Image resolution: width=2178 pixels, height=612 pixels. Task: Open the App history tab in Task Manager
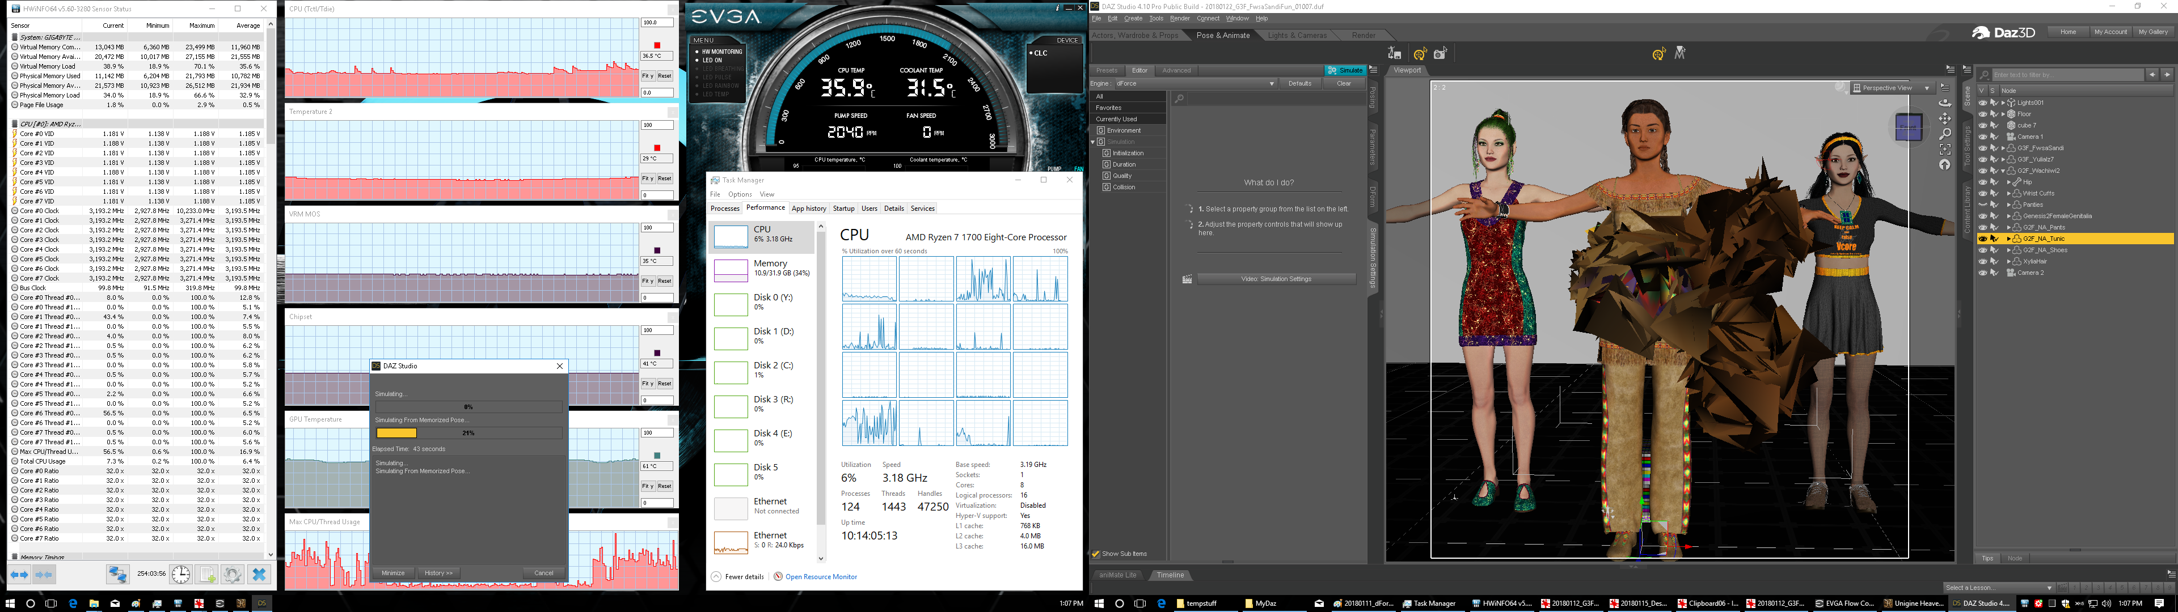click(x=808, y=208)
